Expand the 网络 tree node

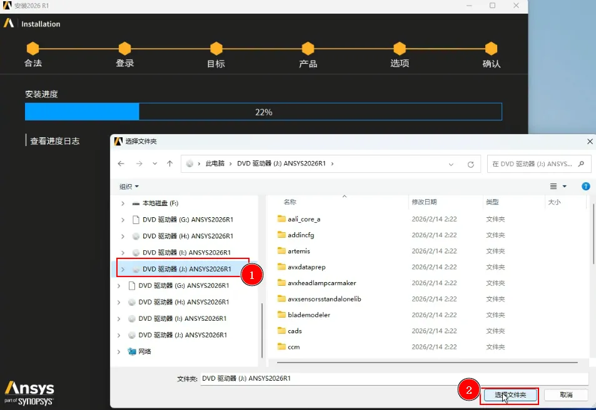[x=119, y=351]
